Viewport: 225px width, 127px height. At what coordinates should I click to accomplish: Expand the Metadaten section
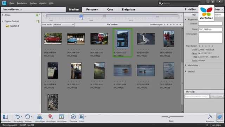(x=186, y=65)
